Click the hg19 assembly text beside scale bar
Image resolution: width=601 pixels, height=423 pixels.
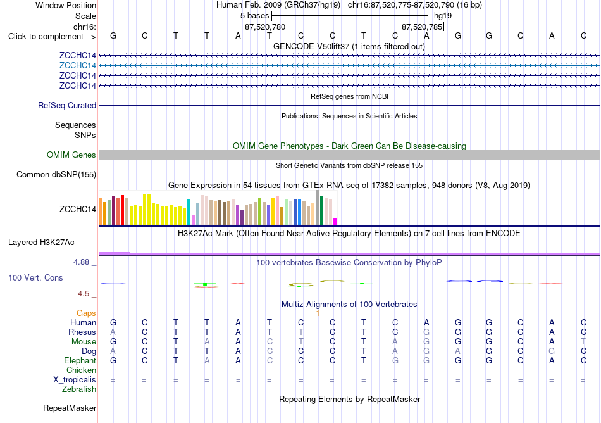coord(443,16)
